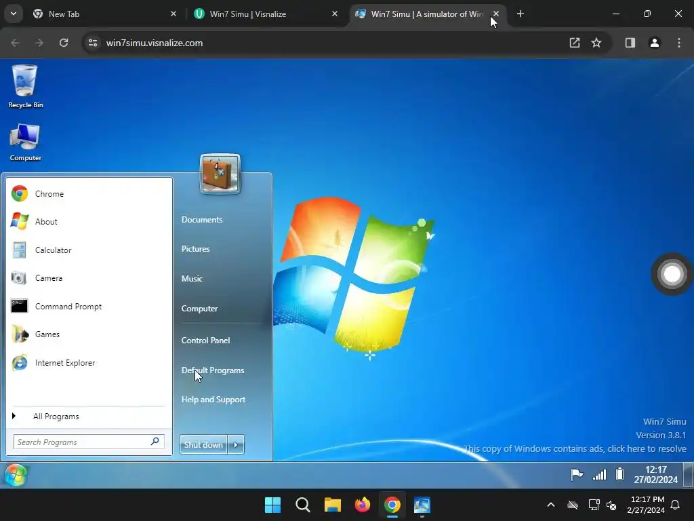Click the Shut down button
Screen dimensions: 694x521
pyautogui.click(x=203, y=444)
